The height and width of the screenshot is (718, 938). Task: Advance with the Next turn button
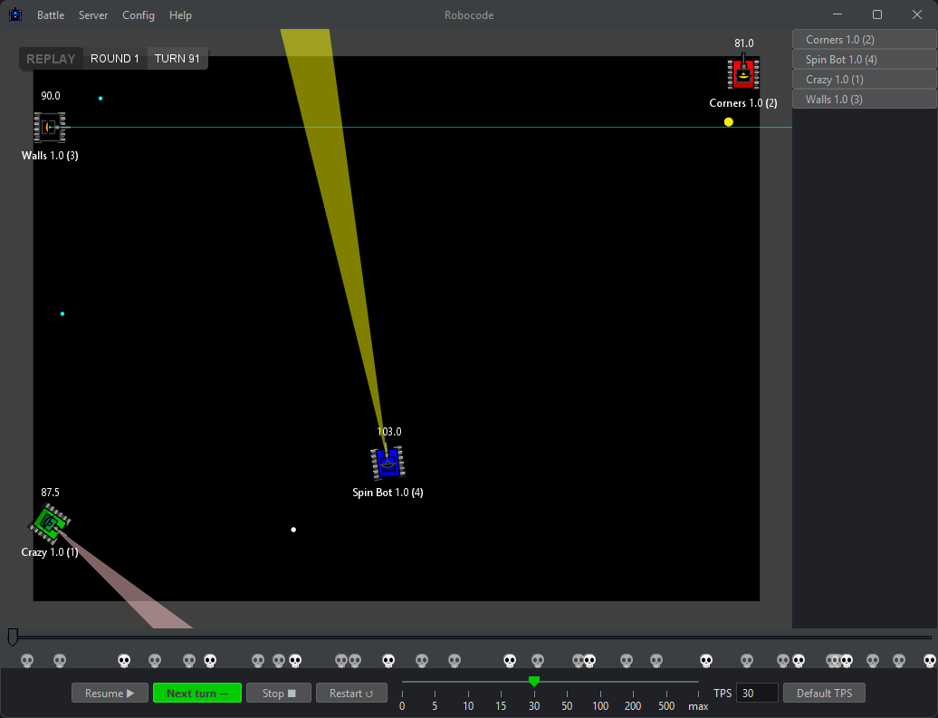pyautogui.click(x=197, y=693)
